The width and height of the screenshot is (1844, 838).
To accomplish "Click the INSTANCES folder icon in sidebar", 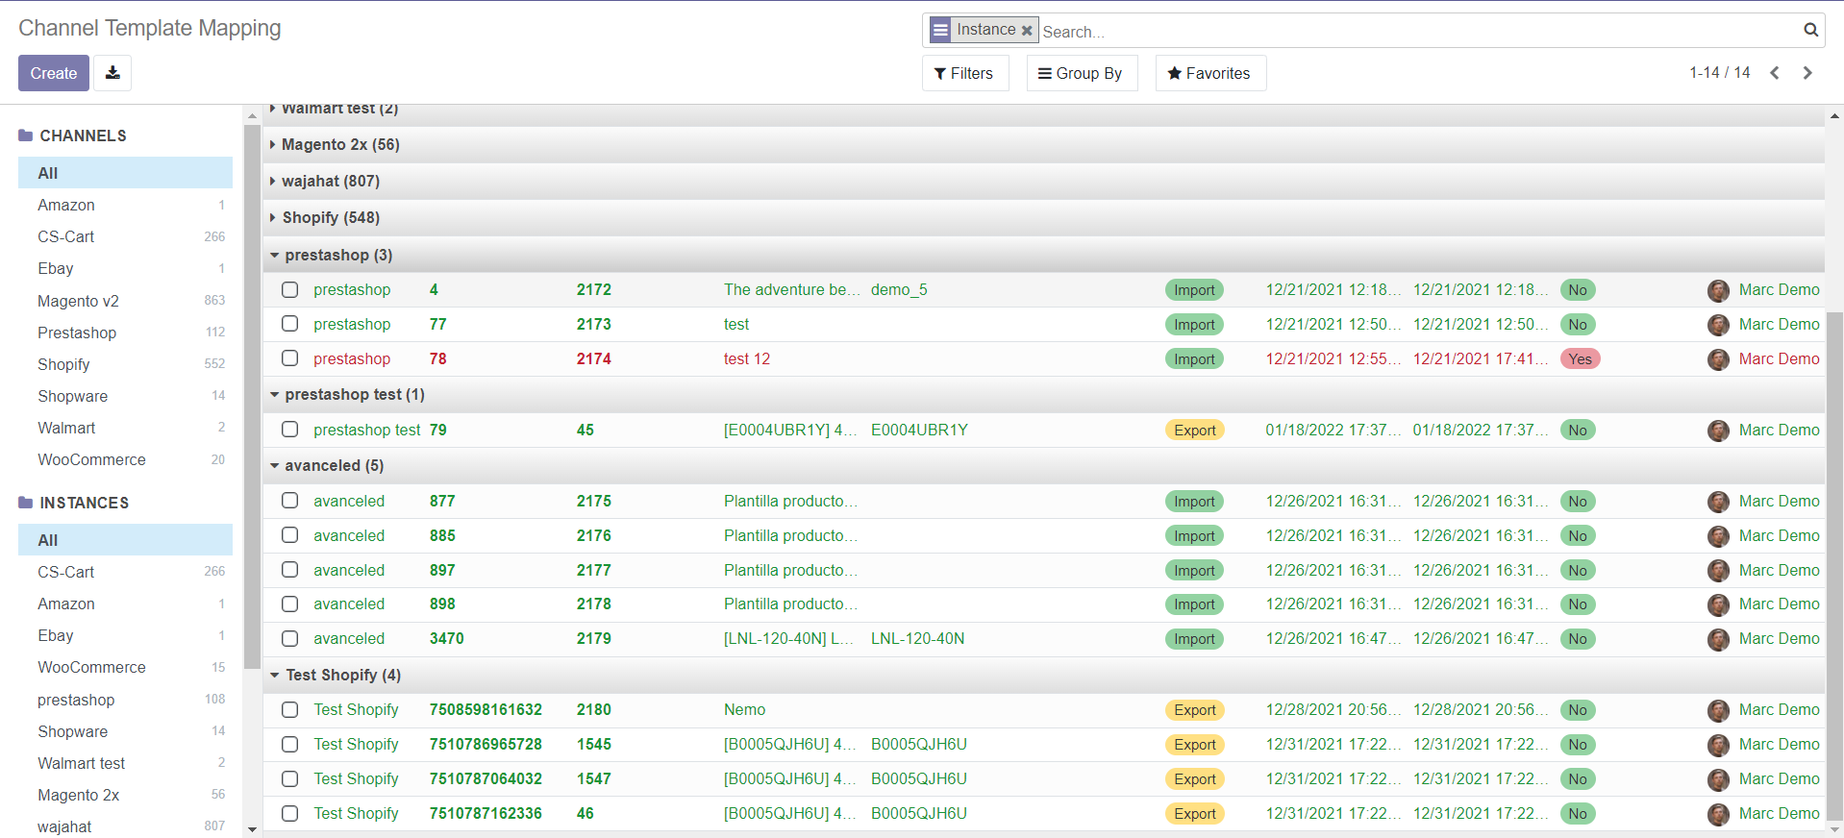I will coord(26,503).
